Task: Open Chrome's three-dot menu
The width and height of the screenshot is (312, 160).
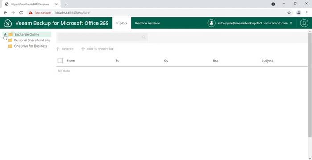Action: tap(307, 13)
